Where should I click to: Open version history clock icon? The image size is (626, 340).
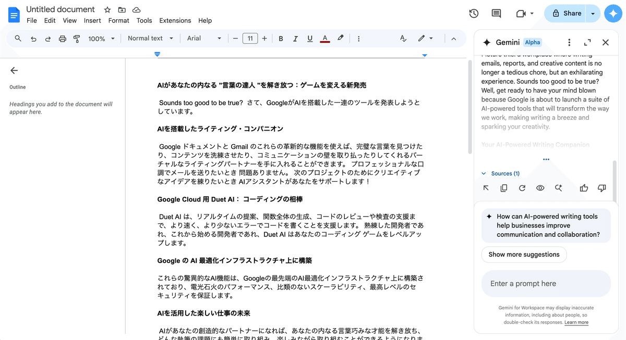[x=474, y=14]
